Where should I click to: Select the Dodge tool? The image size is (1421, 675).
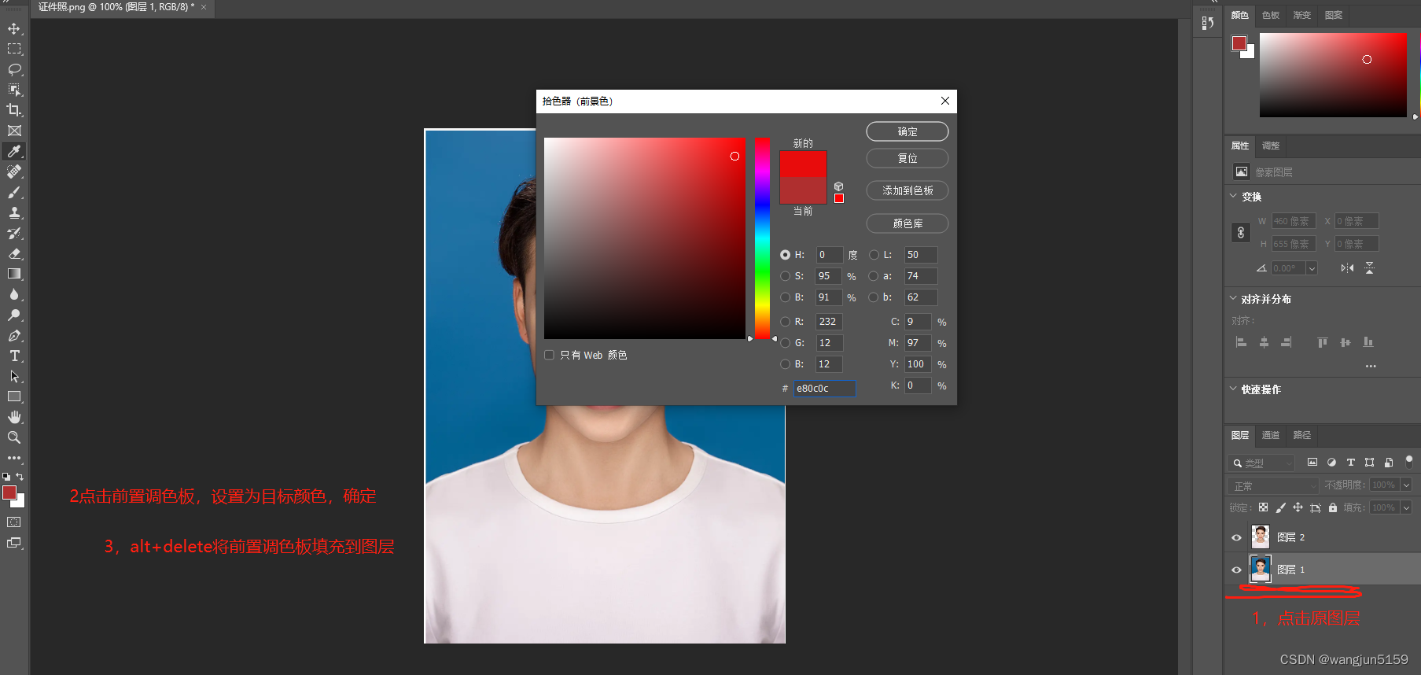pos(14,315)
